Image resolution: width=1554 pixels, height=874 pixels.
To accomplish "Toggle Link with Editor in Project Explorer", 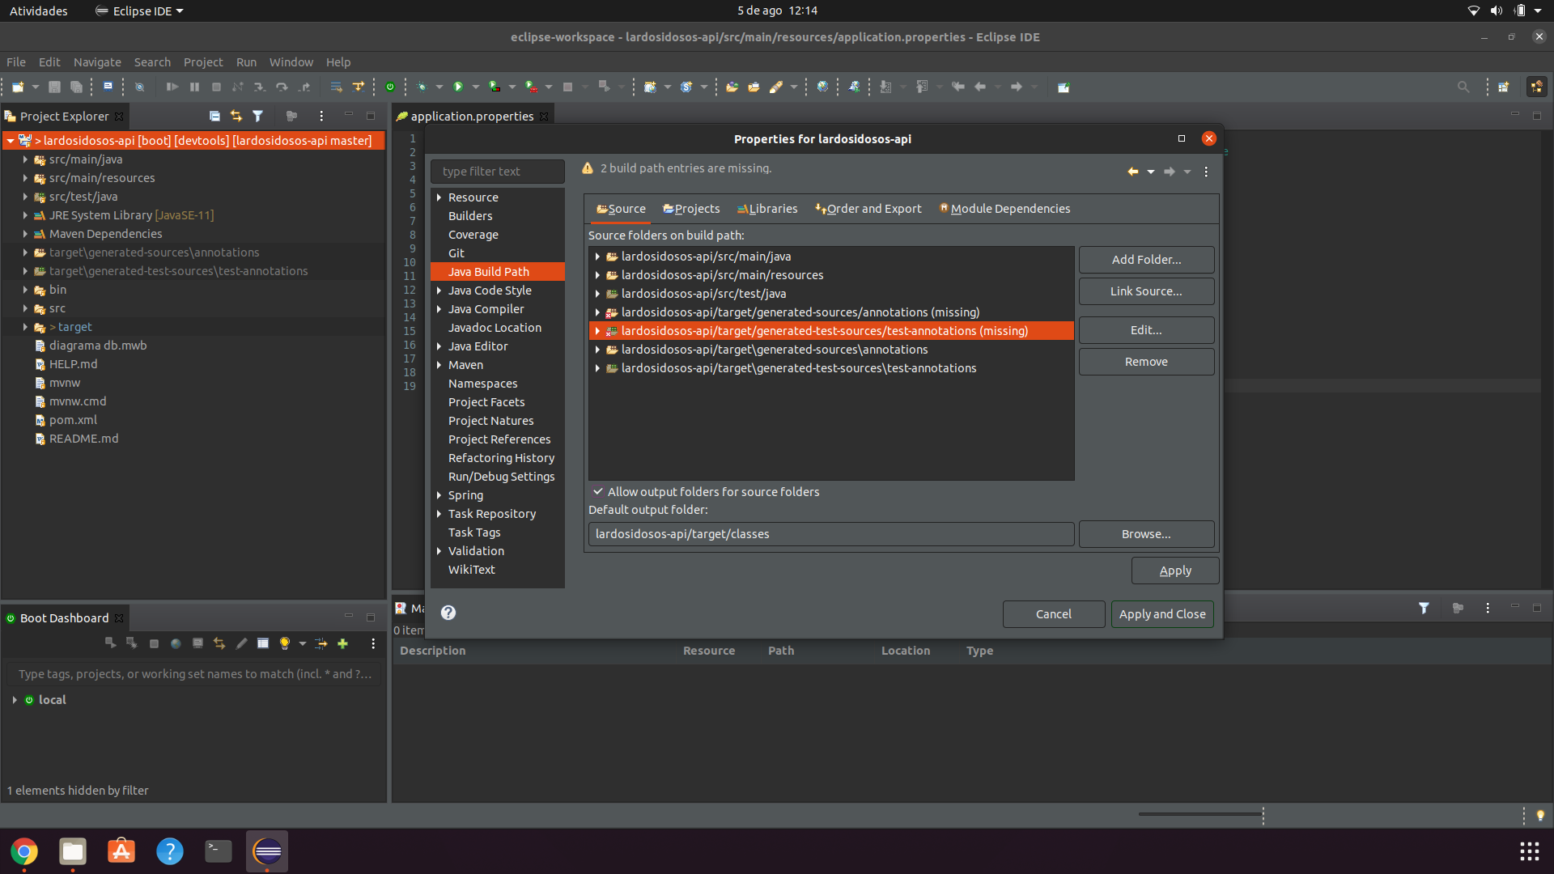I will (x=236, y=116).
